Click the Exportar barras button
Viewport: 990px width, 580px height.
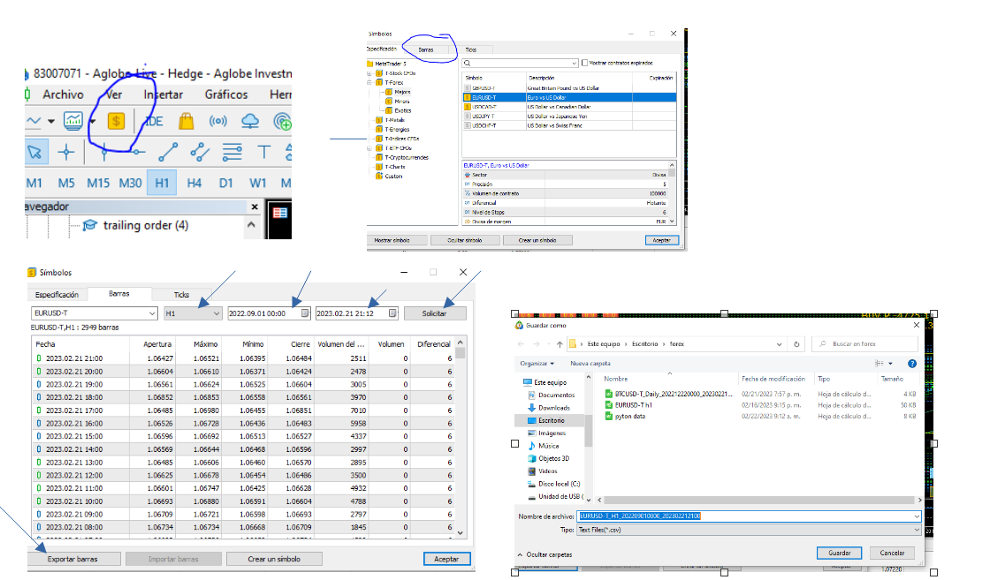click(x=72, y=559)
